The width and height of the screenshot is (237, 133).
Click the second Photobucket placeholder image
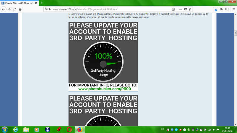(103, 110)
